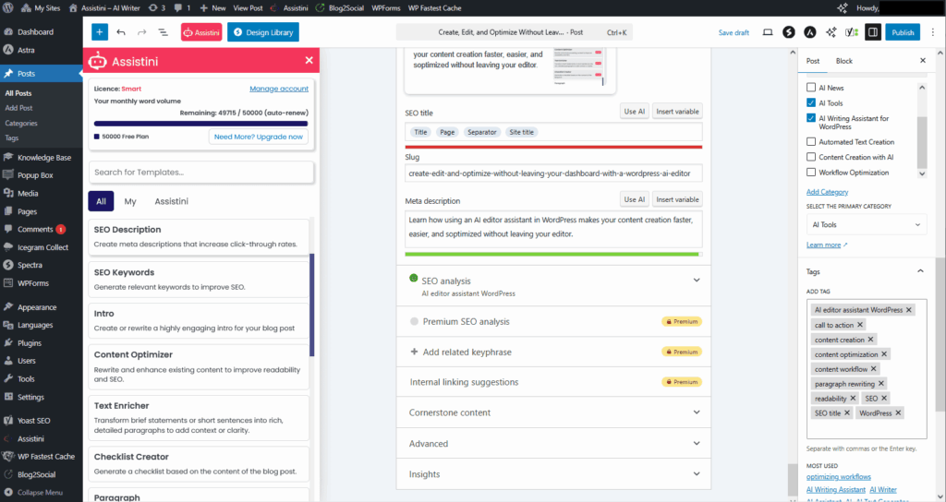Check the AI News category

tap(811, 88)
